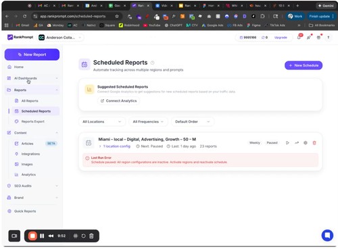The width and height of the screenshot is (338, 249).
Task: Open the Default Order dropdown
Action: pos(193,121)
